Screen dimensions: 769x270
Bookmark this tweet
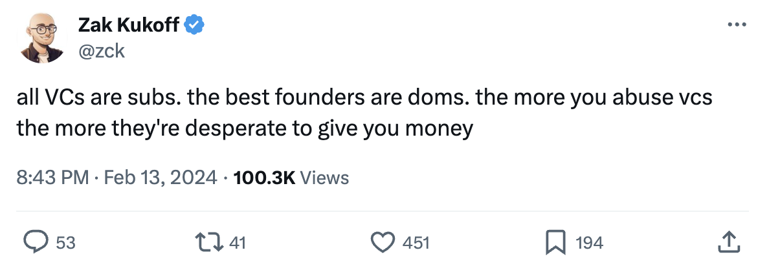click(555, 242)
